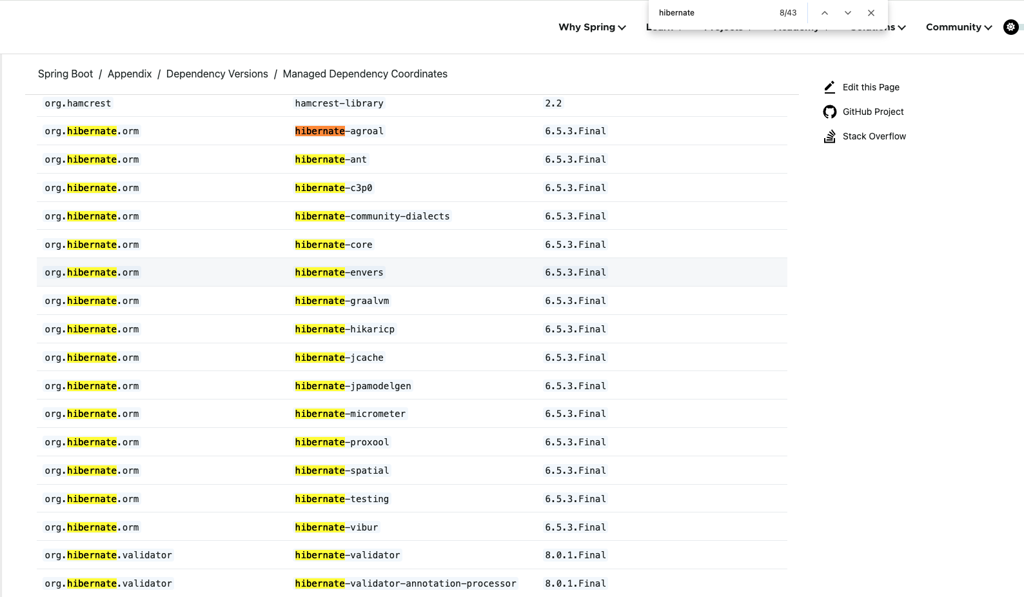The image size is (1024, 597).
Task: Click the Stack Overflow icon
Action: 830,136
